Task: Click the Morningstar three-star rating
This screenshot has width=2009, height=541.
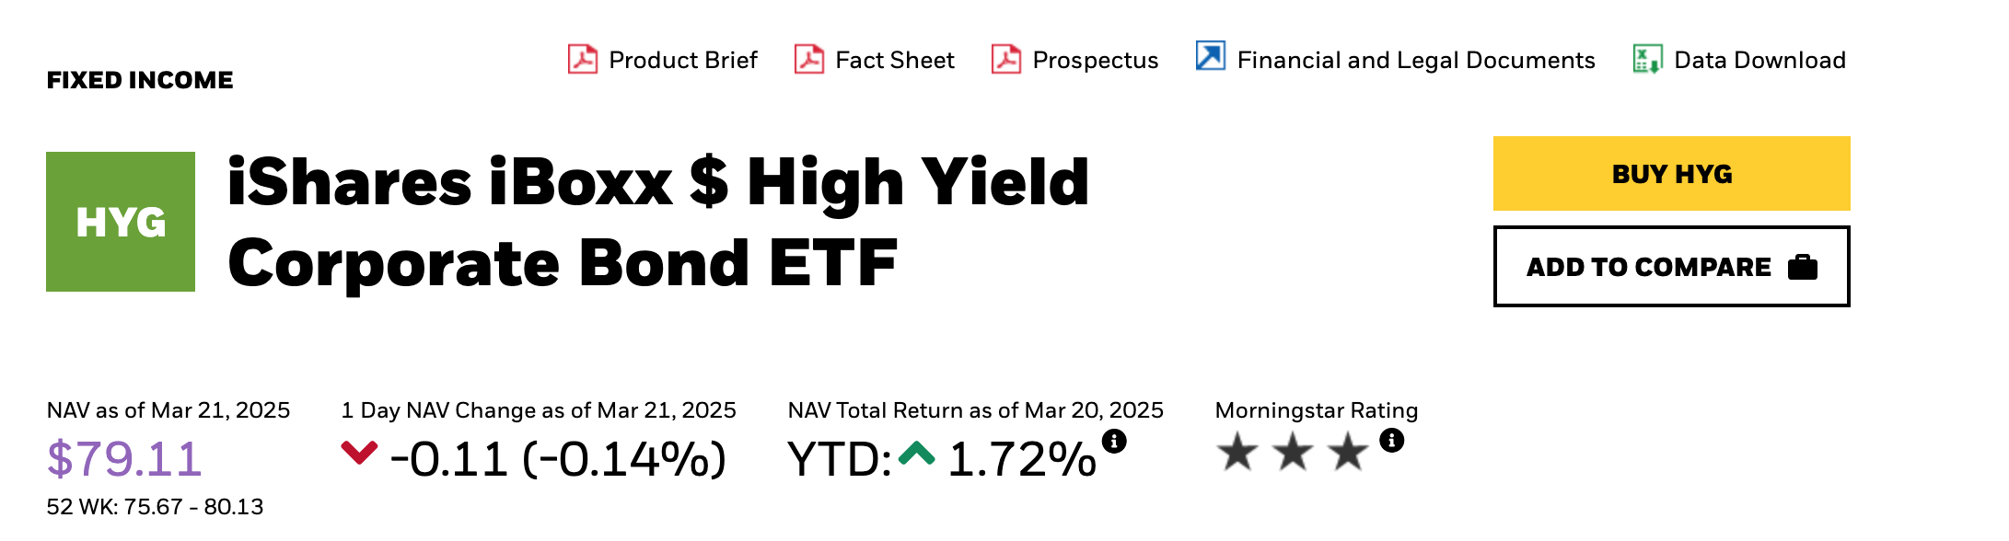Action: [x=1293, y=452]
